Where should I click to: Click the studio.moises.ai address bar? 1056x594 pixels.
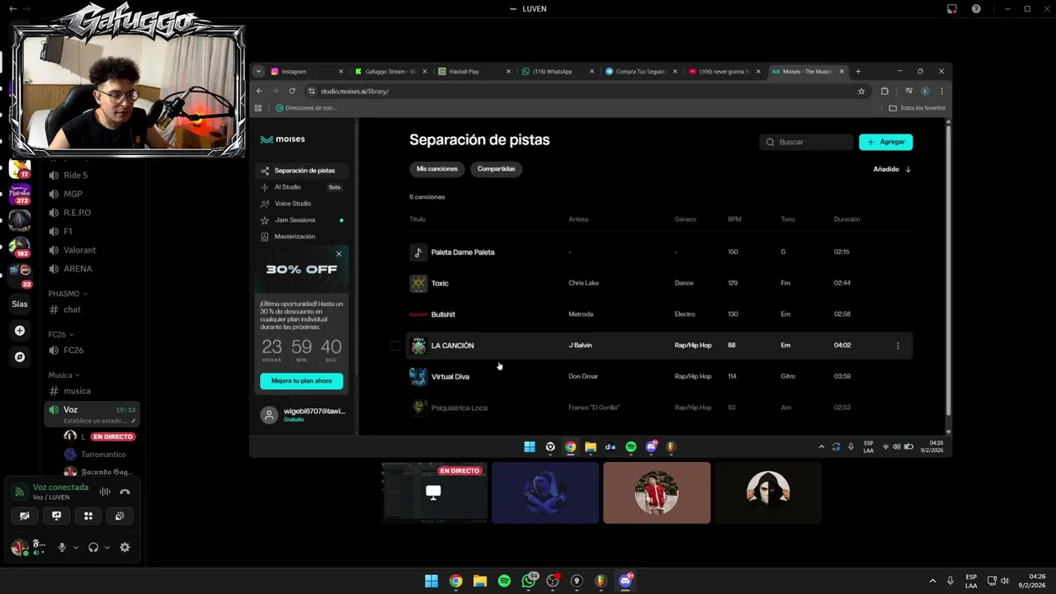click(x=586, y=91)
